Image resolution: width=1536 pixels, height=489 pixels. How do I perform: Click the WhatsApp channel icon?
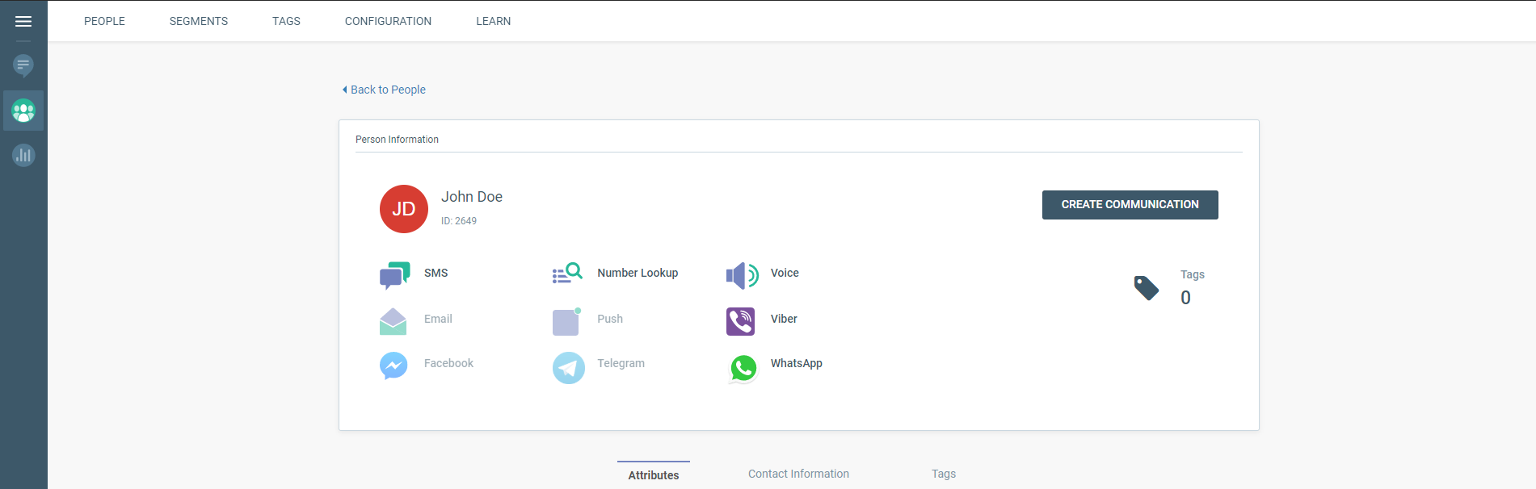[743, 368]
